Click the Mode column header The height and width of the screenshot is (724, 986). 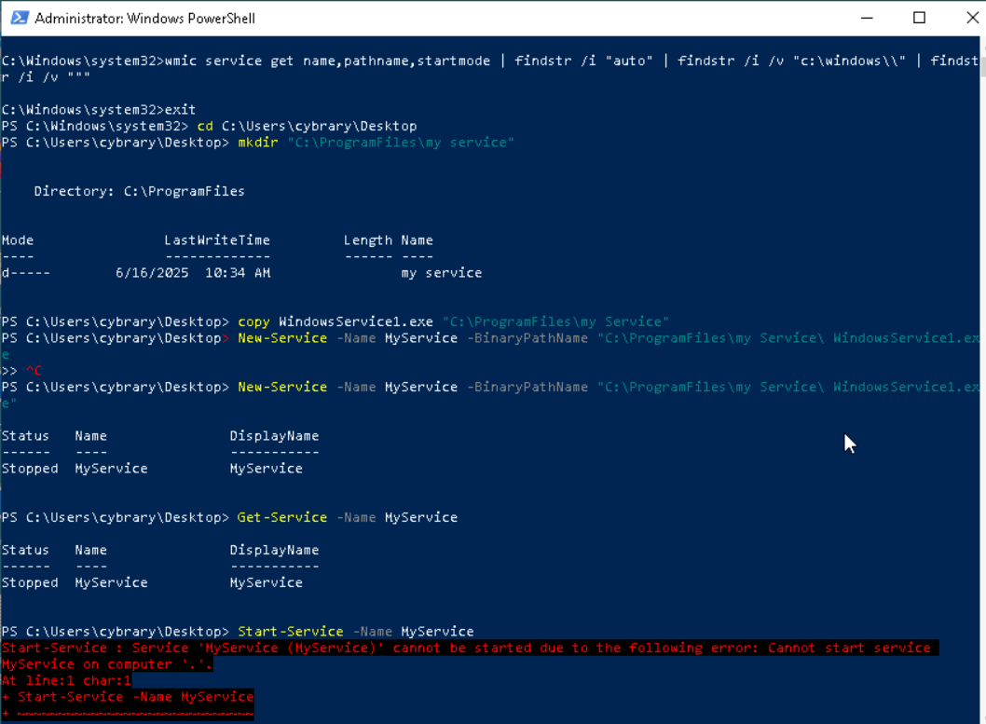point(18,240)
